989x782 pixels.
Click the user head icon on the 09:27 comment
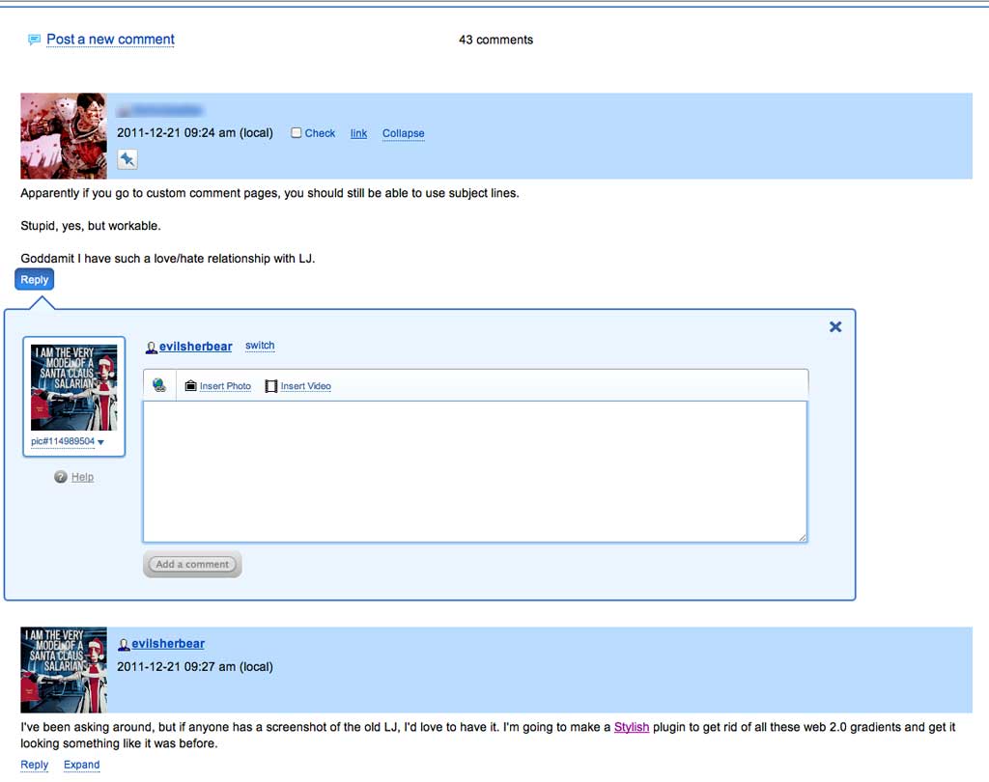point(124,645)
